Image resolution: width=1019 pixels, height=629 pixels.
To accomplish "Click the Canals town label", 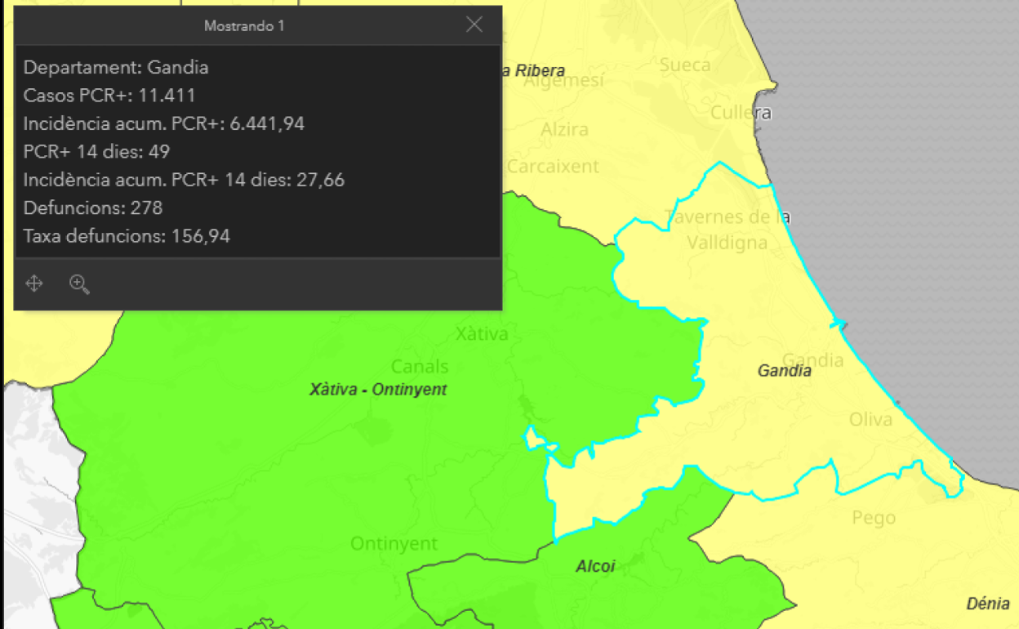I will [420, 366].
